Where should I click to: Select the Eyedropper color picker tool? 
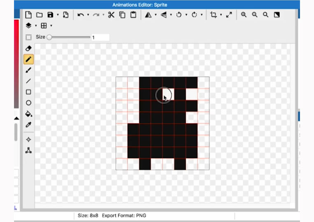[x=28, y=125]
